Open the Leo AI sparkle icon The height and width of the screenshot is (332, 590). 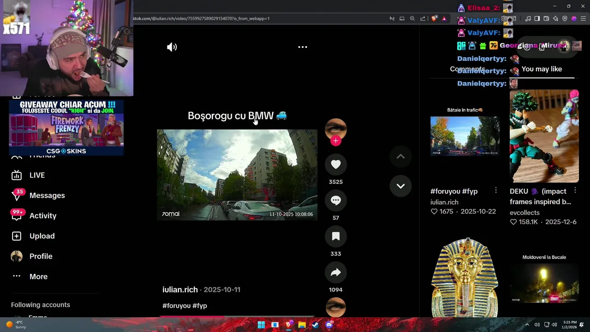(x=555, y=18)
